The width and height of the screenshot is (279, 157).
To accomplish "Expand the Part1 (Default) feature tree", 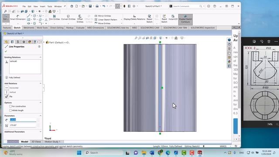I will tap(44, 42).
